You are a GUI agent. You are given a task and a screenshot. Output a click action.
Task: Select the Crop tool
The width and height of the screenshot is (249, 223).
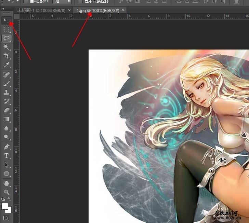click(6, 56)
